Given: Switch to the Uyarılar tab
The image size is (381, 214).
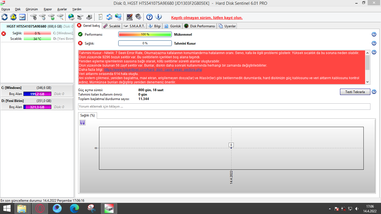Looking at the screenshot, I should pos(227,26).
